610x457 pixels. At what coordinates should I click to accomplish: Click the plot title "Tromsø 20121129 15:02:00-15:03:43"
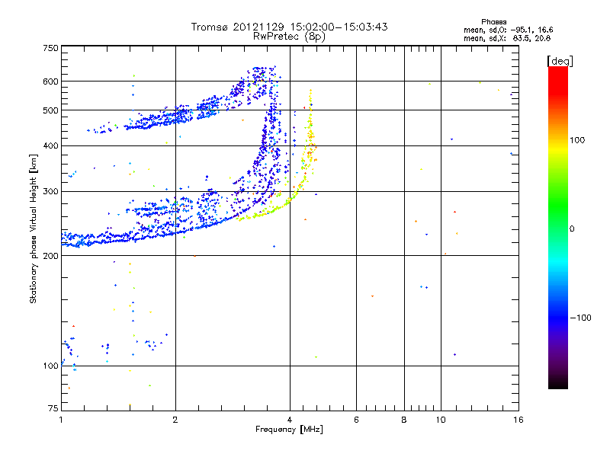coord(289,27)
